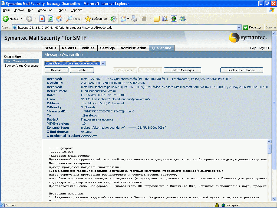Click the main page vertical scrollbar
The width and height of the screenshot is (277, 208).
[274, 103]
